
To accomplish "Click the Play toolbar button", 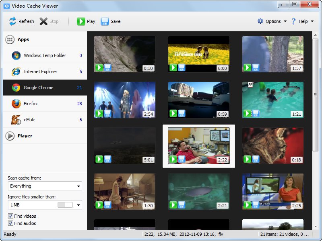I will (86, 21).
